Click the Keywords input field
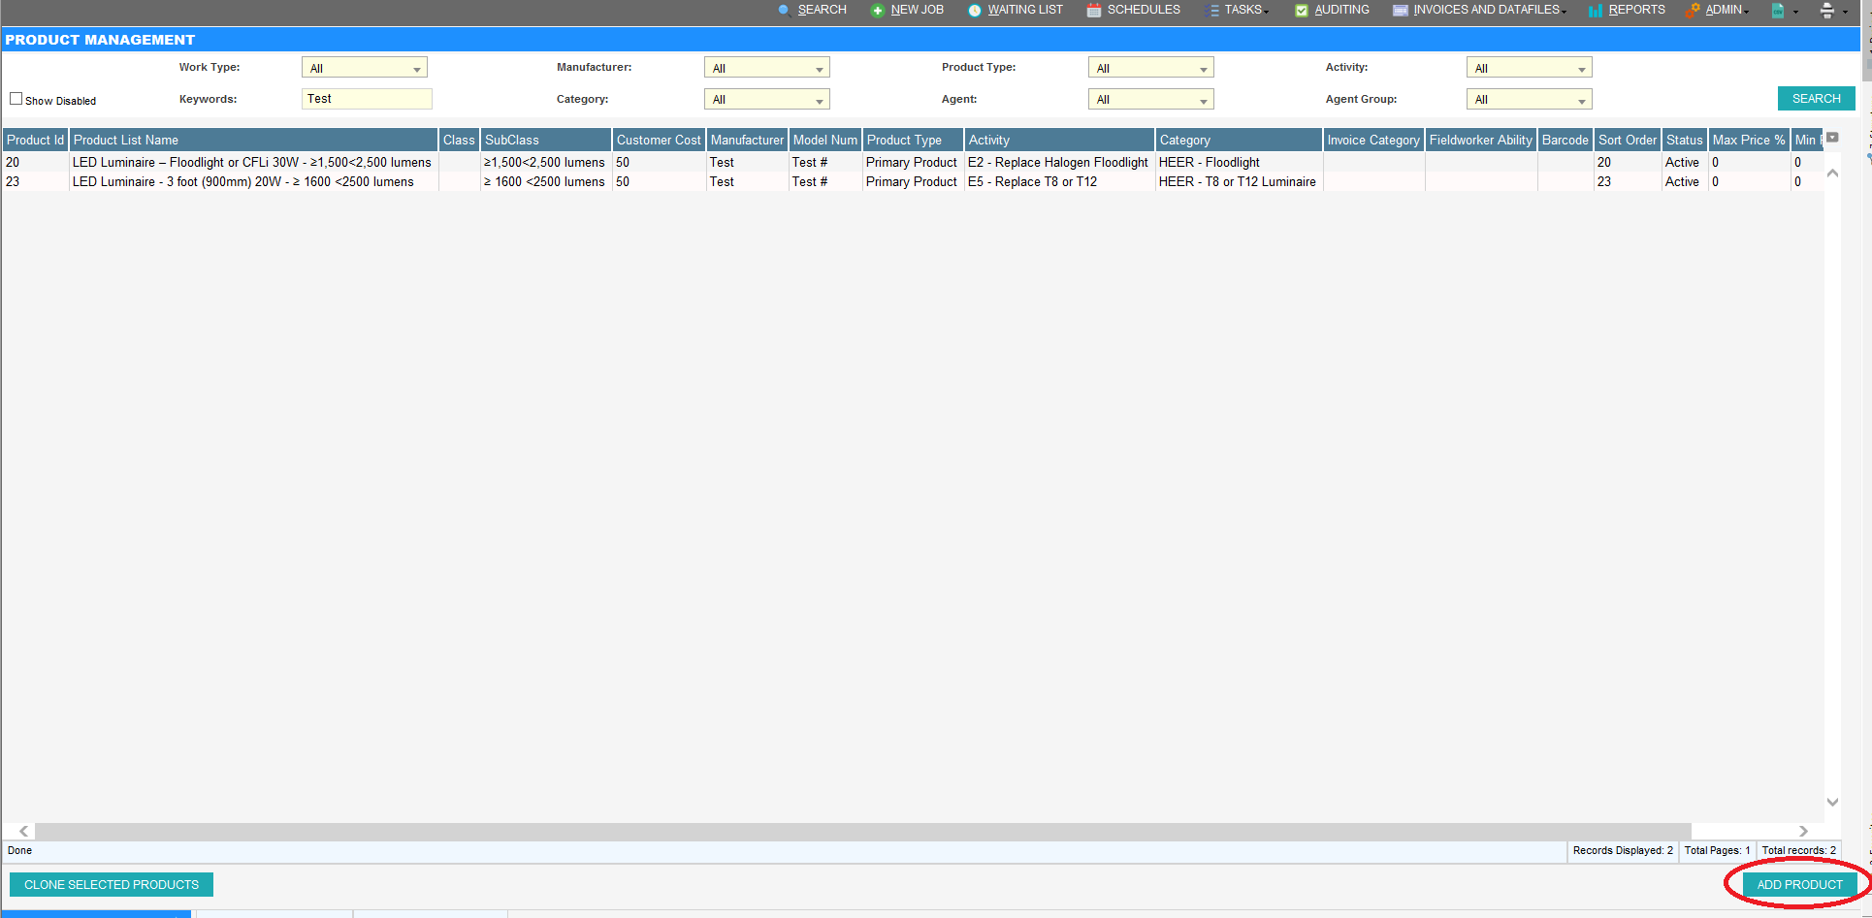This screenshot has height=918, width=1872. [x=367, y=99]
